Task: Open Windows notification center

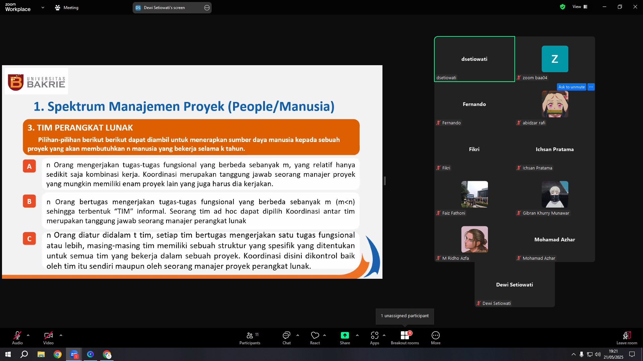Action: tap(632, 354)
